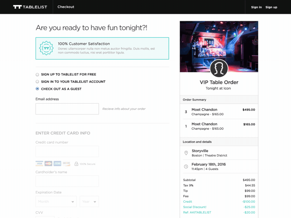The image size is (291, 218).
Task: Click the location pin icon by Storyville
Action: click(186, 153)
